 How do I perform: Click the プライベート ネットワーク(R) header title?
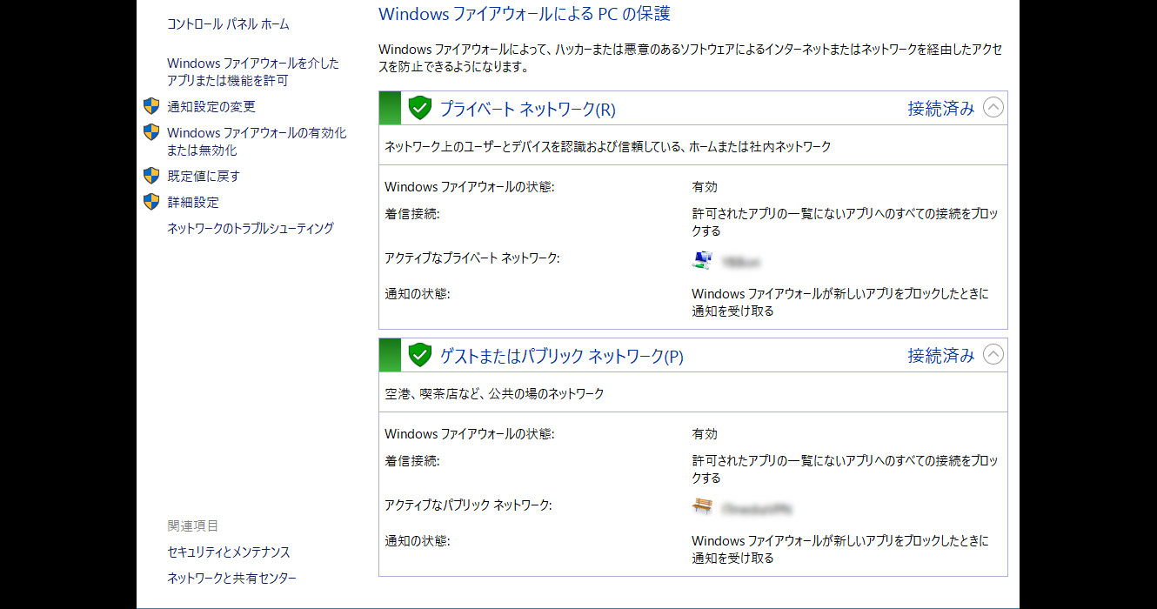[x=526, y=110]
